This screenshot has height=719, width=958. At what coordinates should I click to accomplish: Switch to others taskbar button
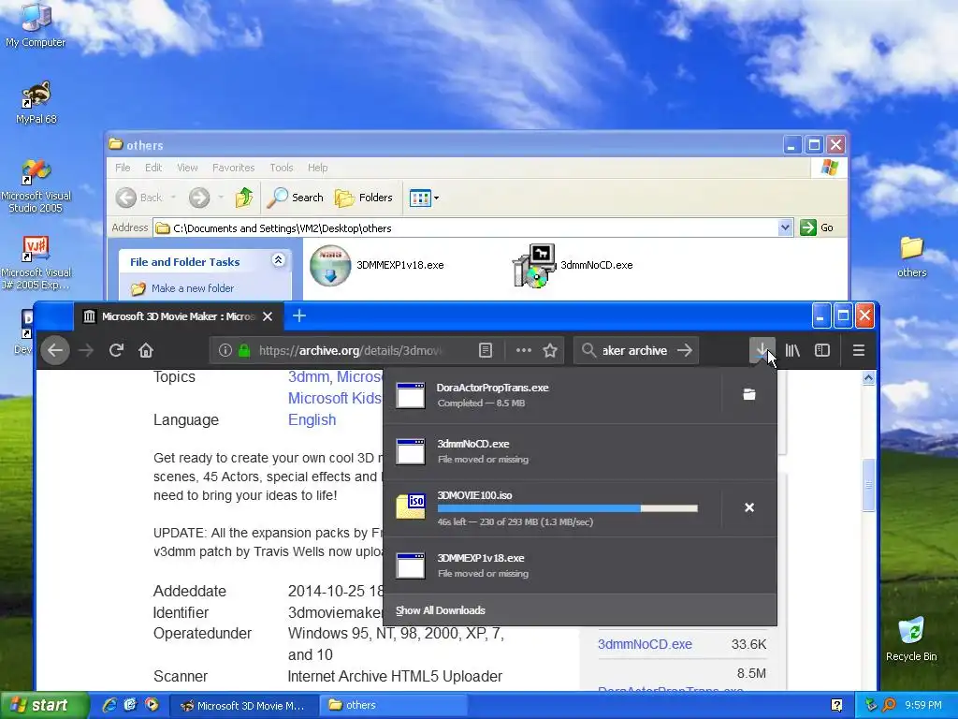pos(394,705)
